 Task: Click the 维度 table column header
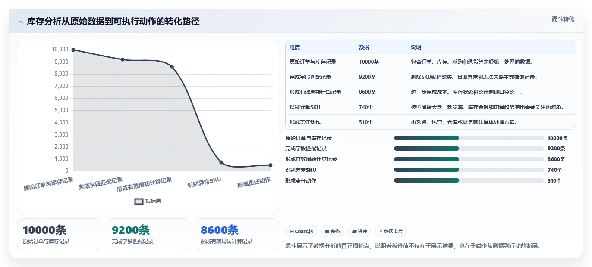point(295,47)
